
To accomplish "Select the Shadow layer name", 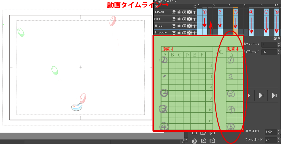I will coord(161,33).
